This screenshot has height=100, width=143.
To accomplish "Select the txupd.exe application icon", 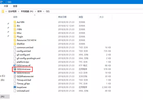I will tap(15, 87).
